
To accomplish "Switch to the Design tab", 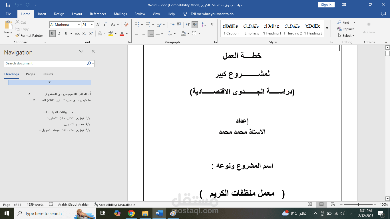I will coord(59,14).
